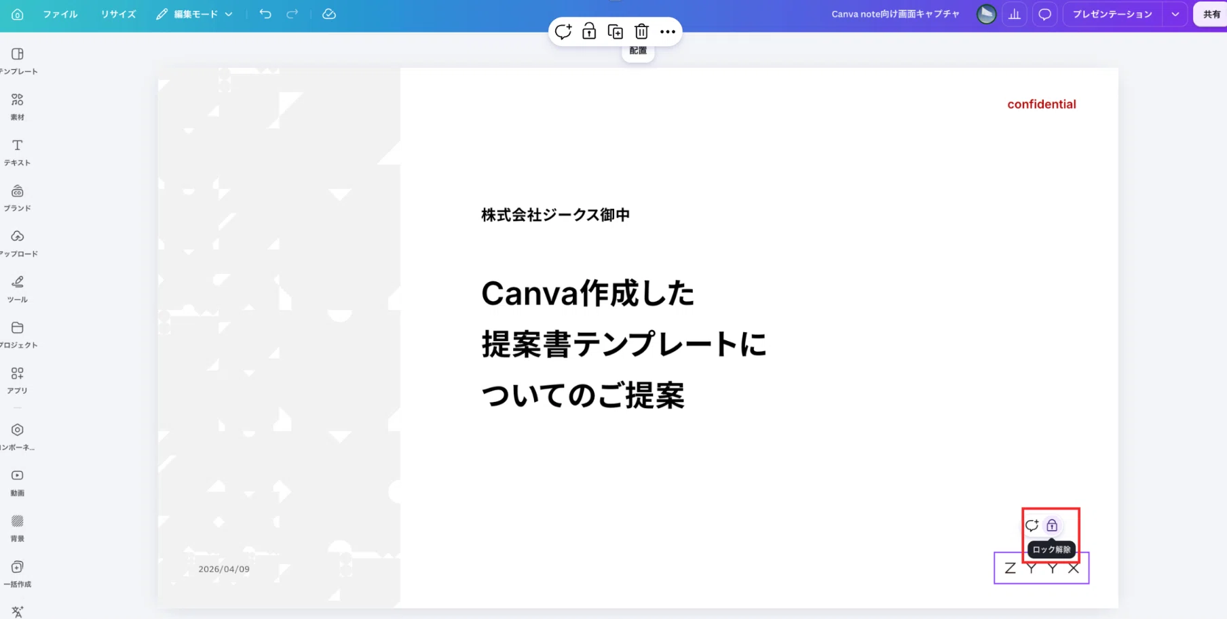Redo the last action
The width and height of the screenshot is (1227, 619).
tap(292, 14)
